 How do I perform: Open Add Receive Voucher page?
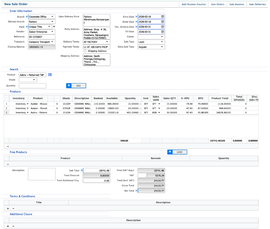(x=194, y=4)
